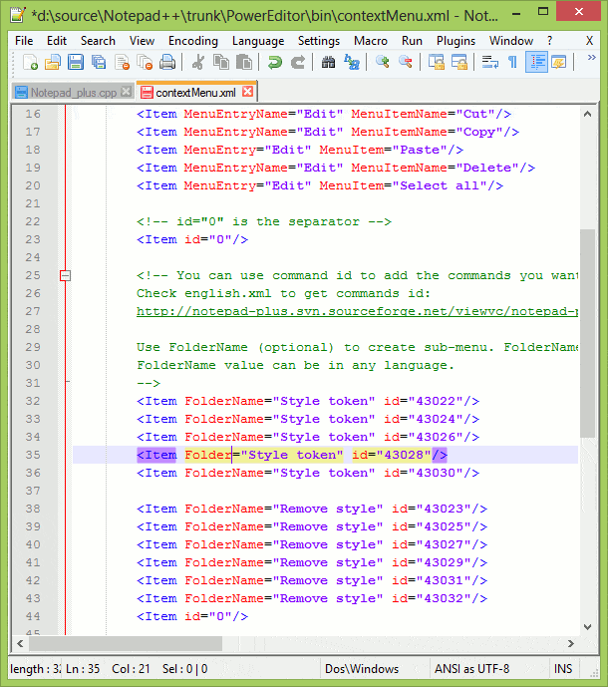
Task: Click the Redo toolbar icon
Action: point(298,62)
